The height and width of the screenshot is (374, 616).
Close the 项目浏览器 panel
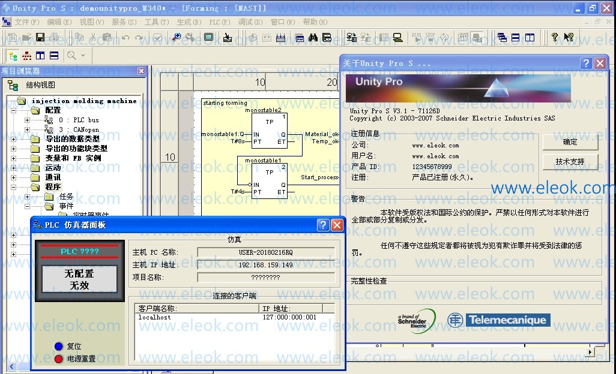point(142,71)
